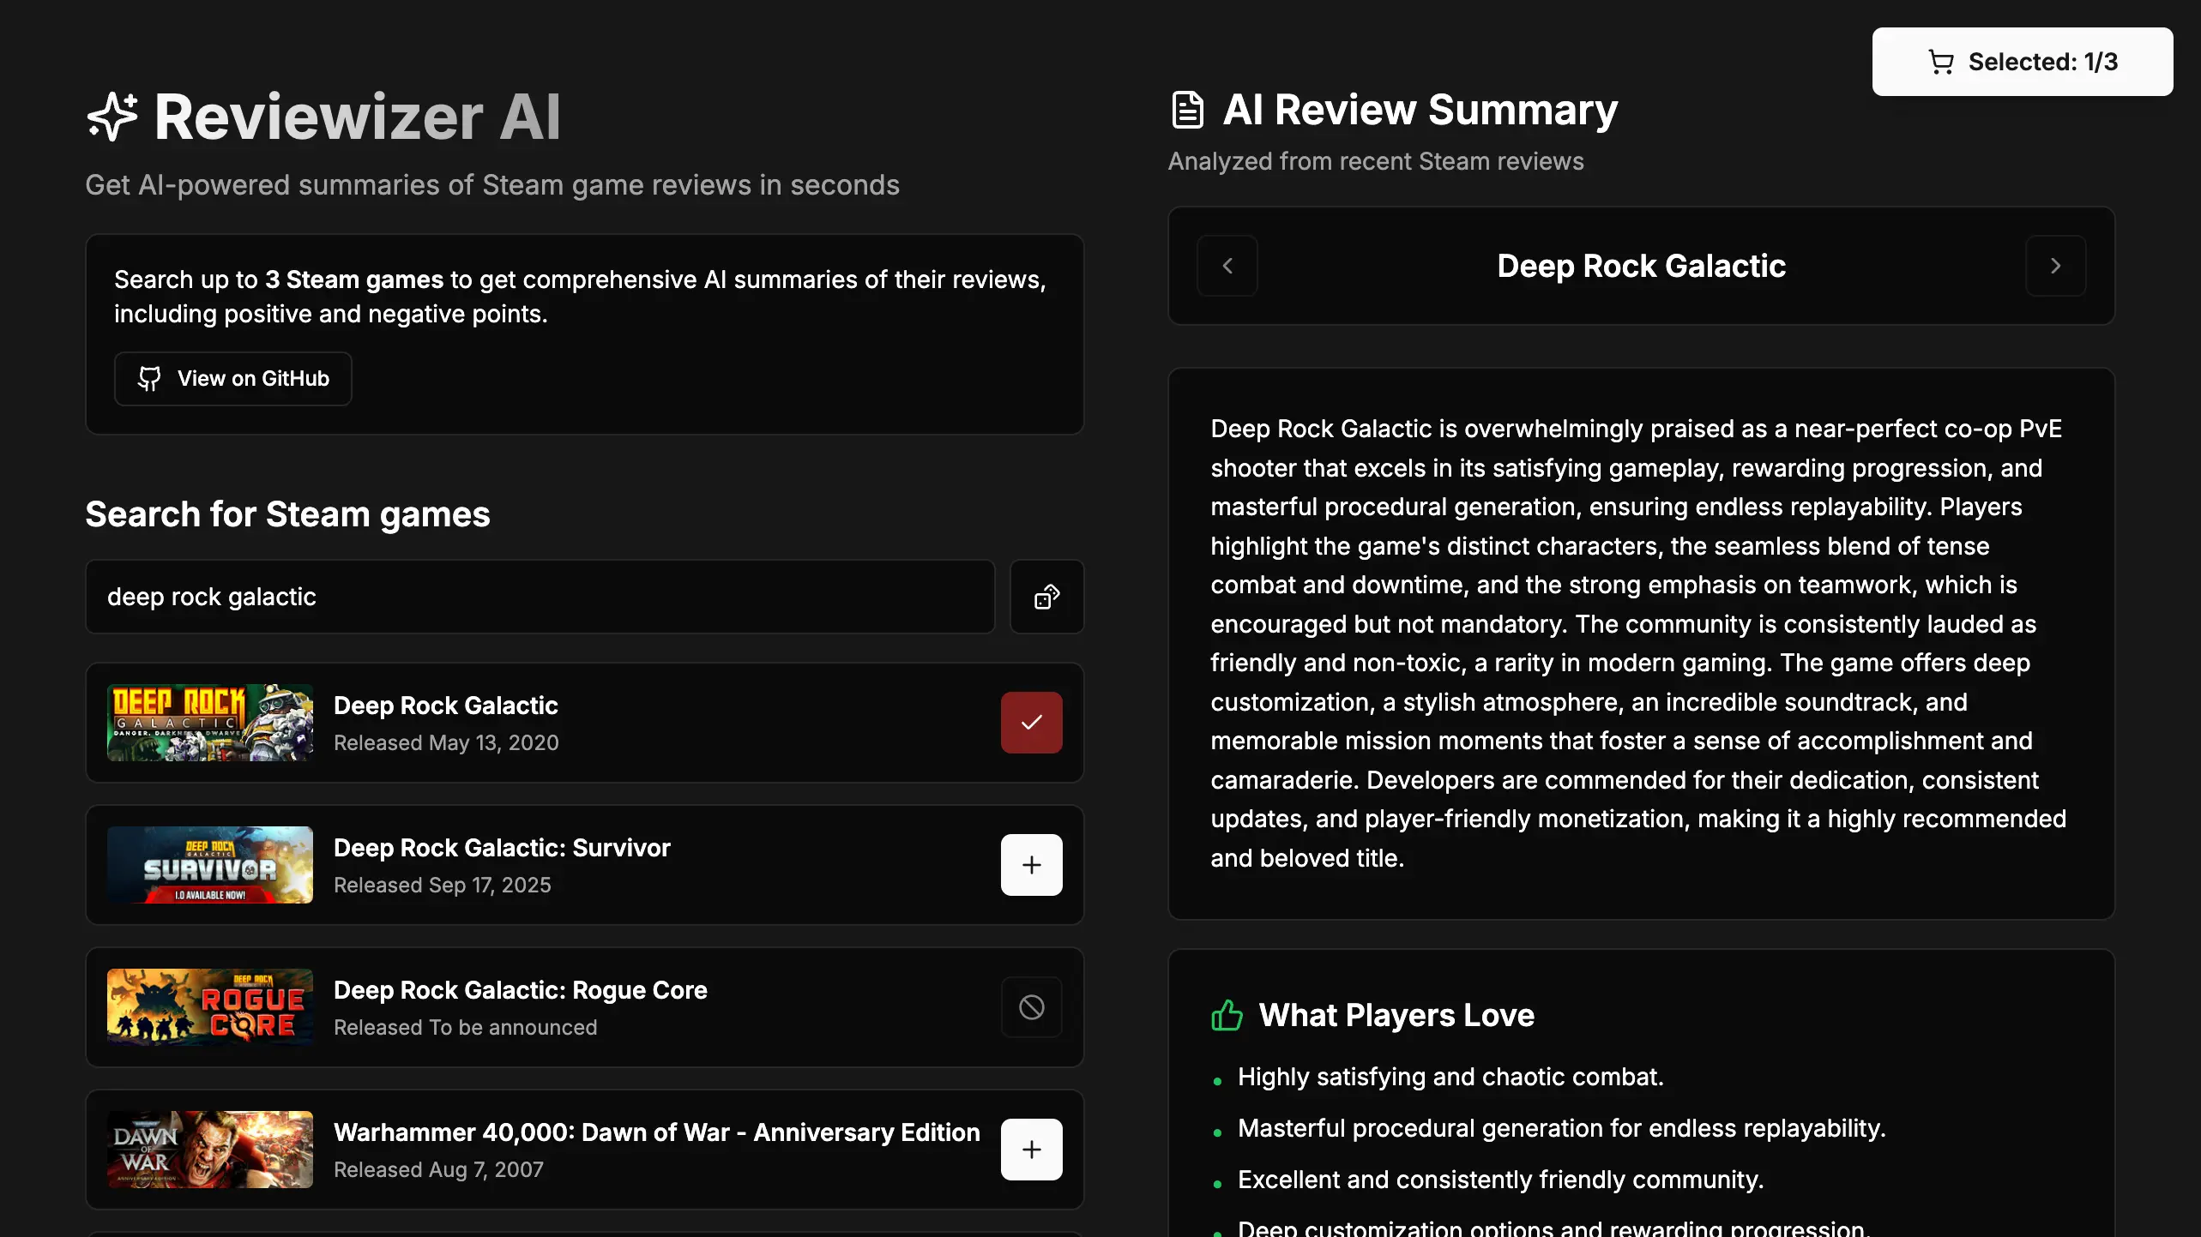Add Deep Rock Galactic: Survivor with plus button

[1031, 865]
